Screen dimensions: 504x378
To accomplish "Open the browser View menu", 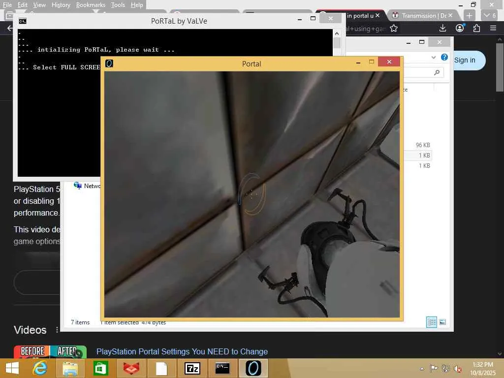I will tap(39, 5).
